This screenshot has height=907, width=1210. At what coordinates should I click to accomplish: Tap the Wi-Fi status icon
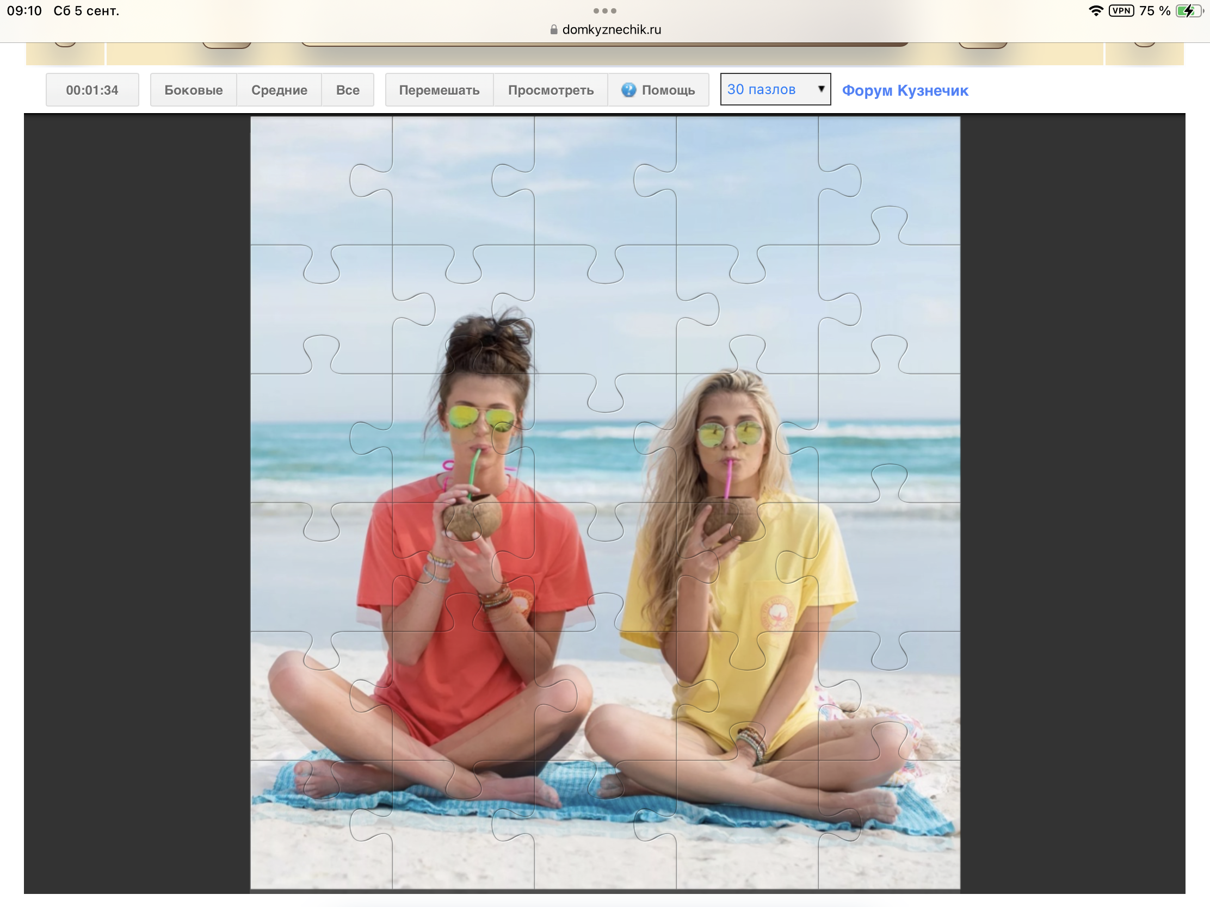click(1096, 11)
